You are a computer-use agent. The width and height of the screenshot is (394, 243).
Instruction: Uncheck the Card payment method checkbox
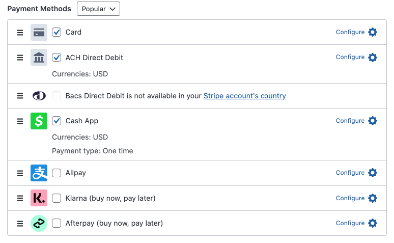click(57, 32)
